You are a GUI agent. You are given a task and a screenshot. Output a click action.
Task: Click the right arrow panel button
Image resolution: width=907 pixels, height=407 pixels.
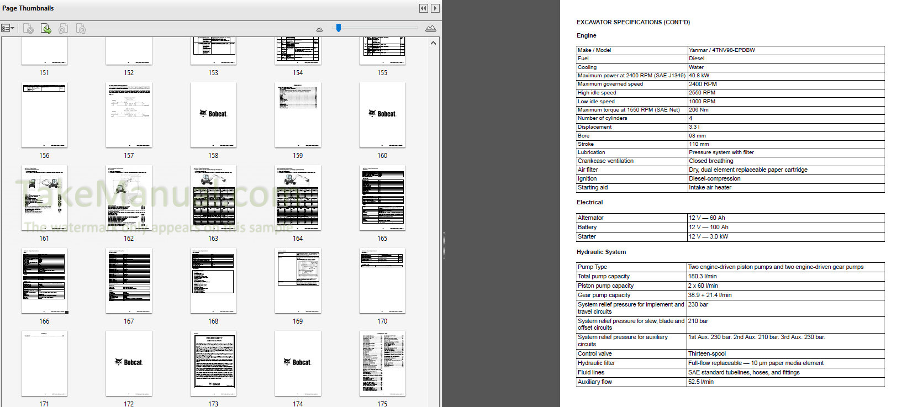[x=435, y=8]
